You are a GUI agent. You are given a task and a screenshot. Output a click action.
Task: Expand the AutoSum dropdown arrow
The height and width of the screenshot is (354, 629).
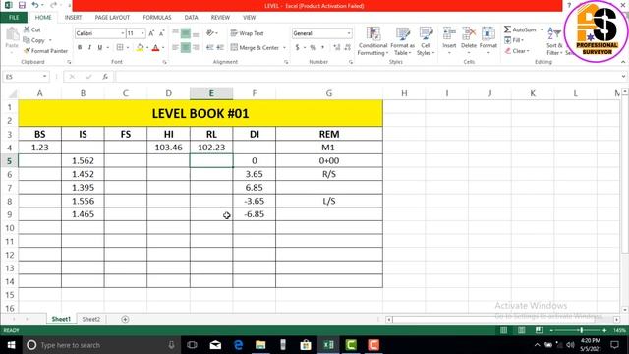(x=542, y=29)
